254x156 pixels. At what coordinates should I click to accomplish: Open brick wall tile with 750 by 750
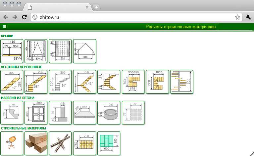(84, 143)
